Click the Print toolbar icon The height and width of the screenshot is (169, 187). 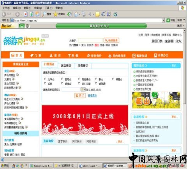pos(83,14)
